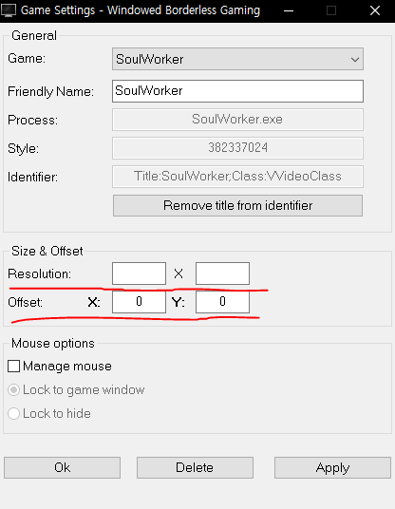Click the Resolution label text
395x509 pixels.
(39, 274)
